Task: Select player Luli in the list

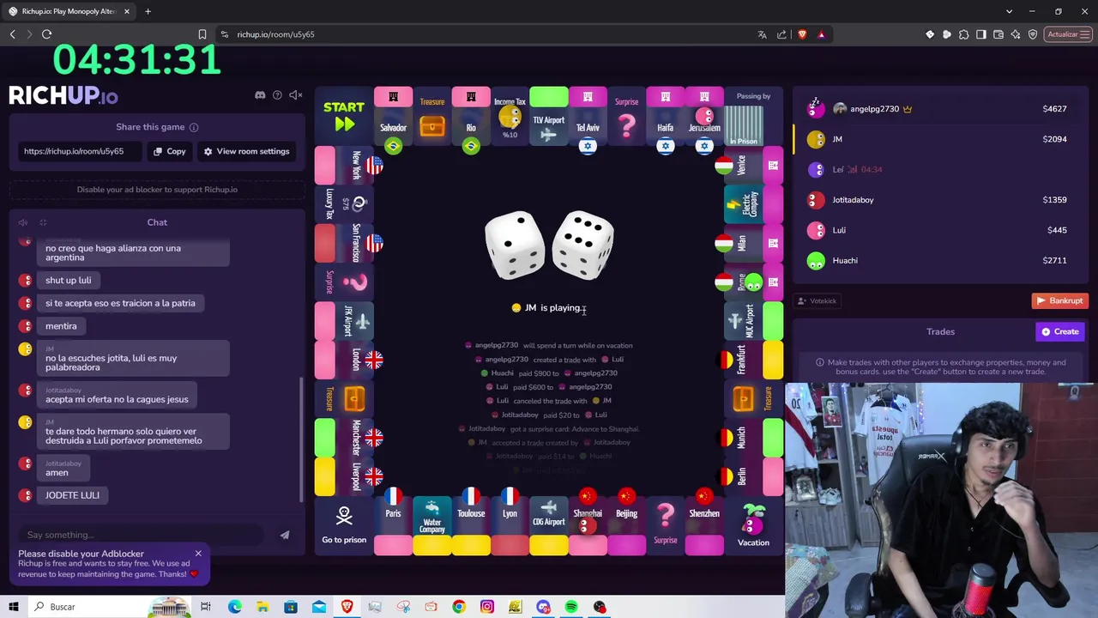Action: [x=939, y=230]
